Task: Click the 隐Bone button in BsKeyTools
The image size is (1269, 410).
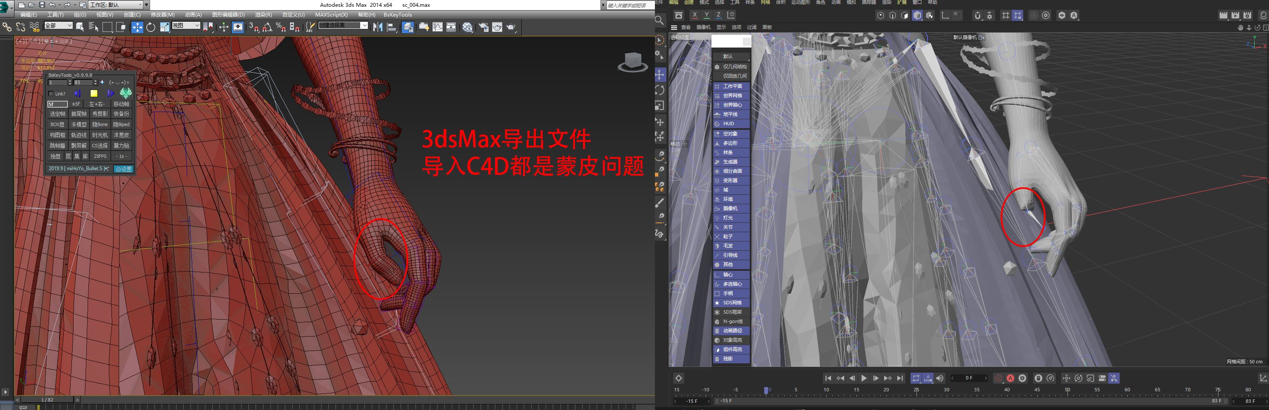Action: pyautogui.click(x=100, y=124)
